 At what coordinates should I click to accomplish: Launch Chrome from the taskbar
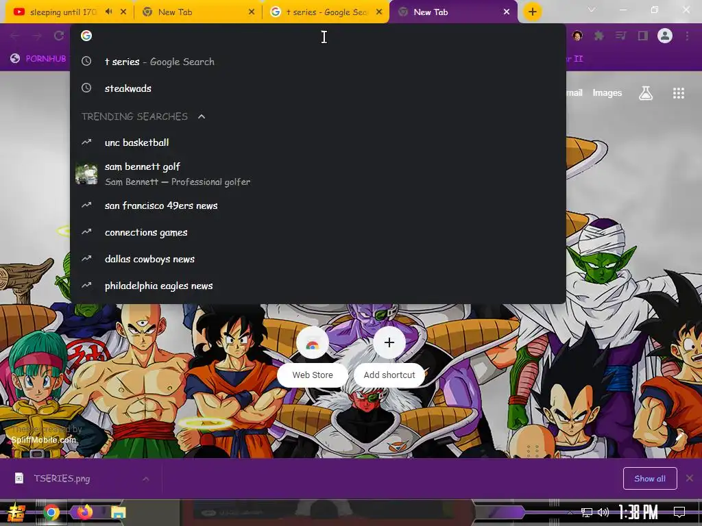click(51, 512)
